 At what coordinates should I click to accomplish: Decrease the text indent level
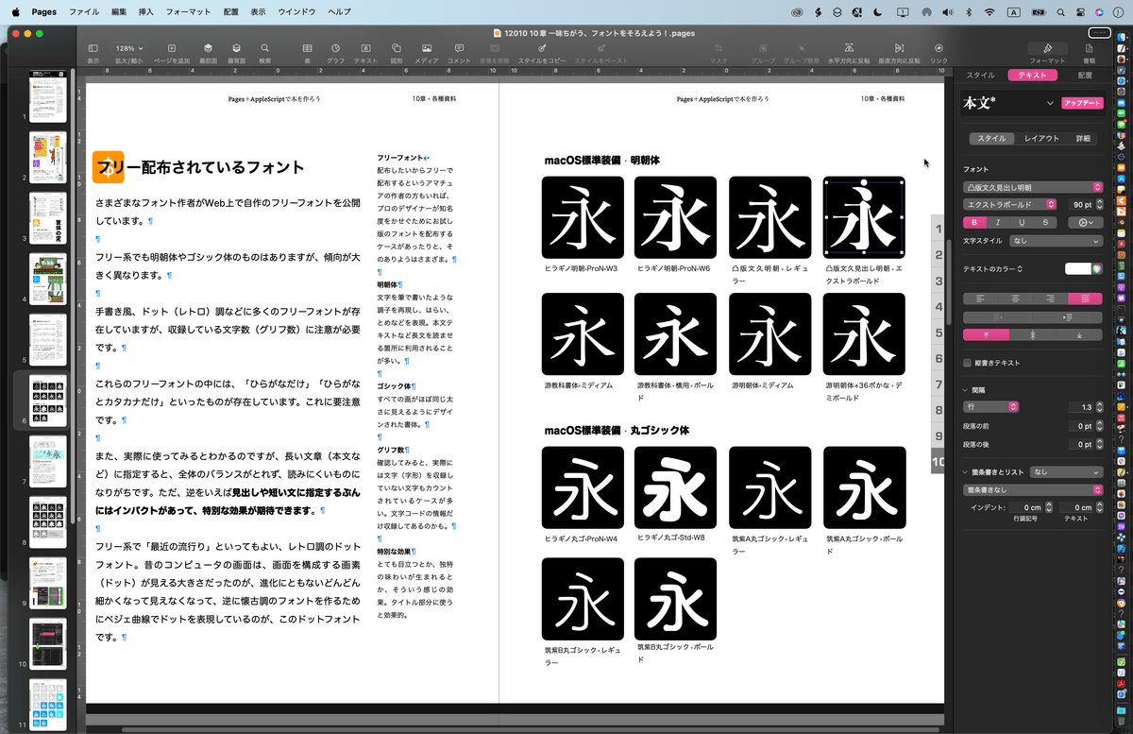tap(998, 316)
